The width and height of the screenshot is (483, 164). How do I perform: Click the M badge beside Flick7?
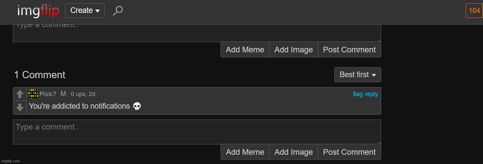pyautogui.click(x=63, y=94)
